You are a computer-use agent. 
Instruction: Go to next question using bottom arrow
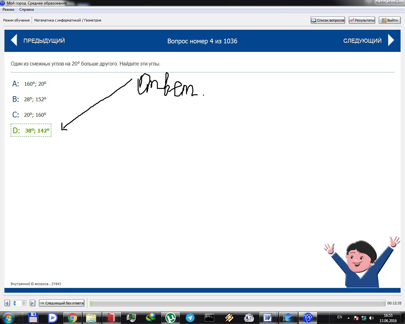click(x=32, y=303)
